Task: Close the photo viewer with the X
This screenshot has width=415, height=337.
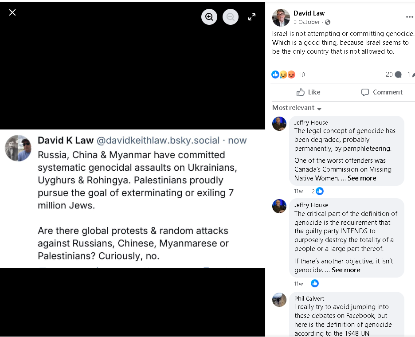Action: (12, 12)
